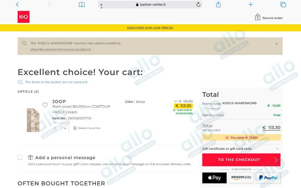301x188 pixels.
Task: Check the Add a personal message box
Action: pyautogui.click(x=20, y=157)
